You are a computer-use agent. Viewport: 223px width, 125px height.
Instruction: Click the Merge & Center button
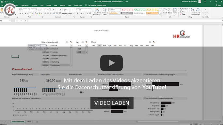[66, 13]
